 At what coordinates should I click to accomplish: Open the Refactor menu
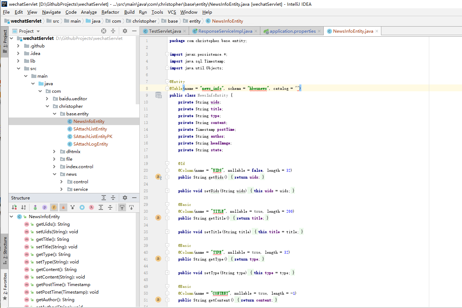[x=110, y=12]
